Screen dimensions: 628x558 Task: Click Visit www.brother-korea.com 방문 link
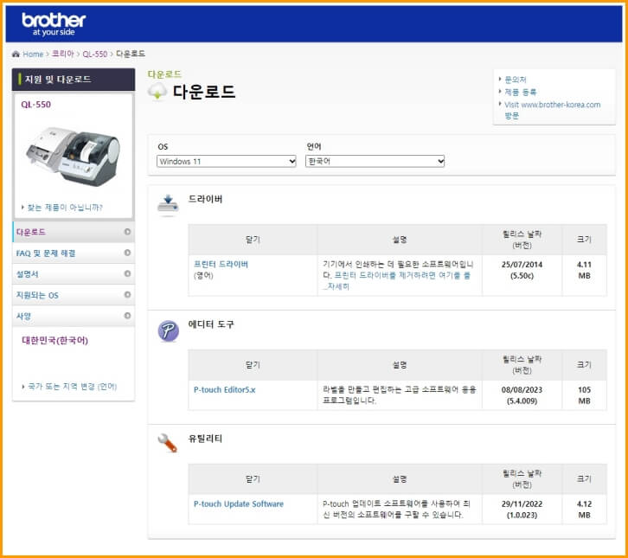(x=552, y=110)
